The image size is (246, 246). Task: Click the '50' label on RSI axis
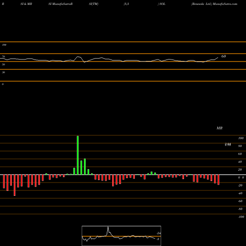tap(3, 64)
